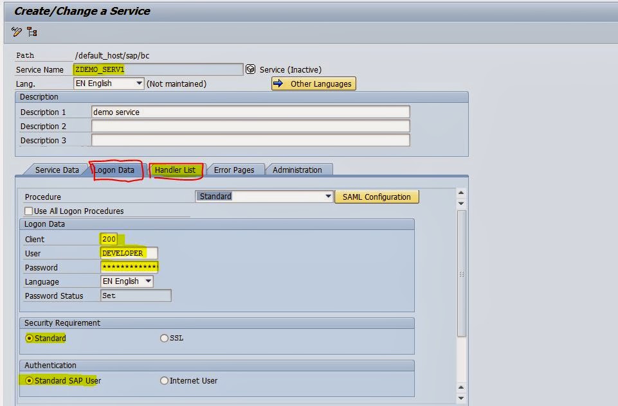Open the Procedure dropdown
This screenshot has width=618, height=406.
(328, 197)
